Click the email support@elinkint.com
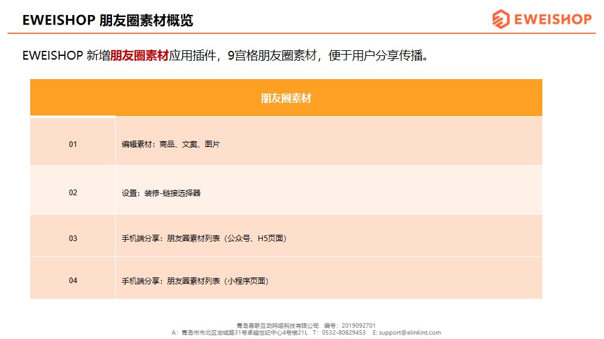 pyautogui.click(x=410, y=333)
